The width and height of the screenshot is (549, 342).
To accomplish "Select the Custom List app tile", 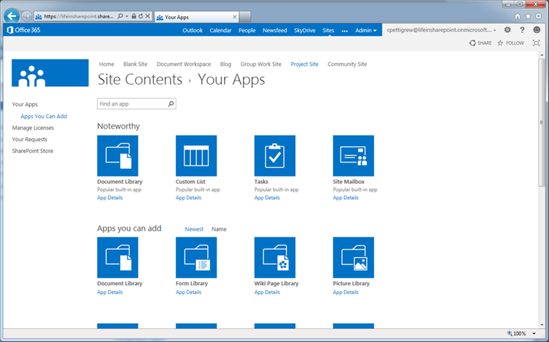I will [196, 155].
